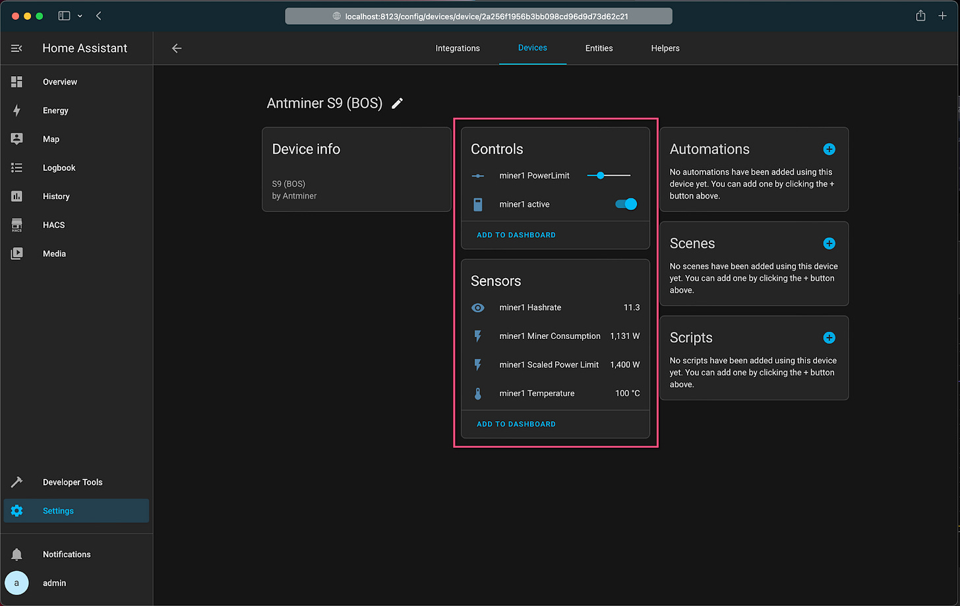Toggle the miner1 active switch
The image size is (960, 606).
[x=626, y=204]
